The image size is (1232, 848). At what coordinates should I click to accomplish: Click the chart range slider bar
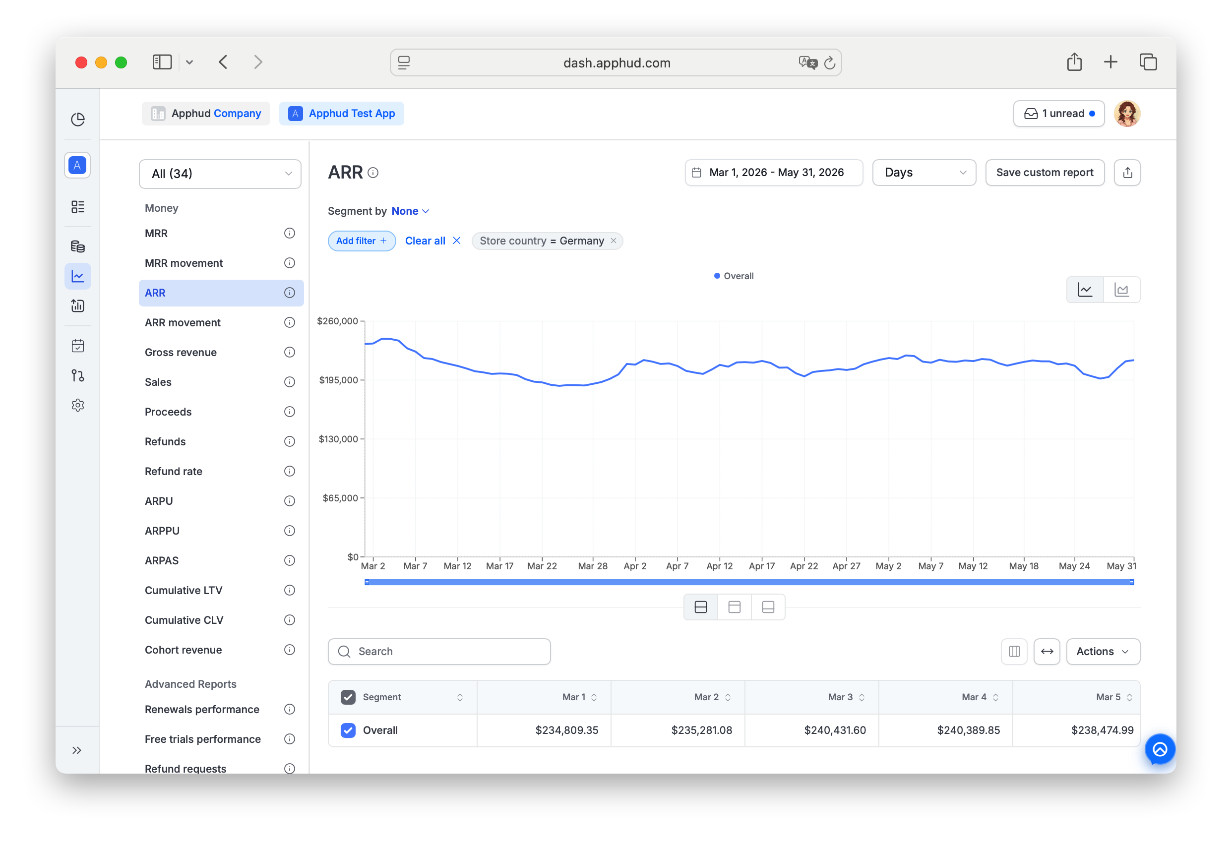tap(749, 582)
